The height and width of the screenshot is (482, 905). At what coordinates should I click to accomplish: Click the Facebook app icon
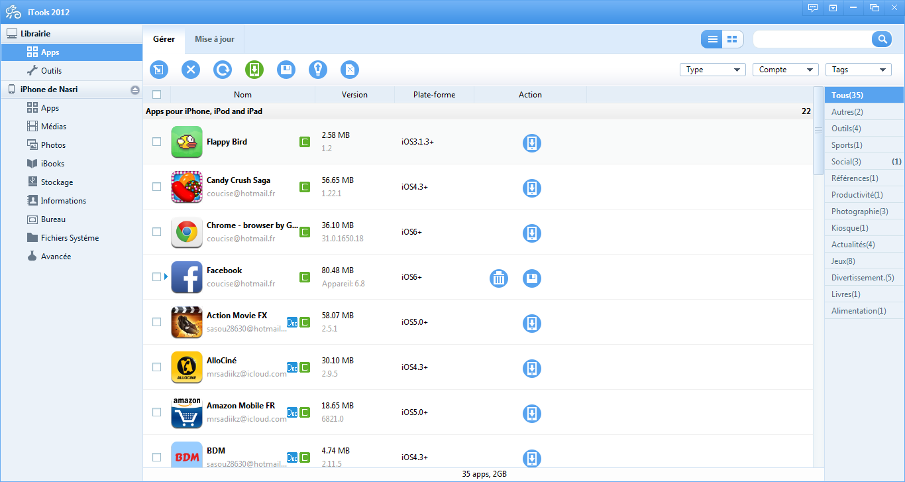pyautogui.click(x=187, y=277)
